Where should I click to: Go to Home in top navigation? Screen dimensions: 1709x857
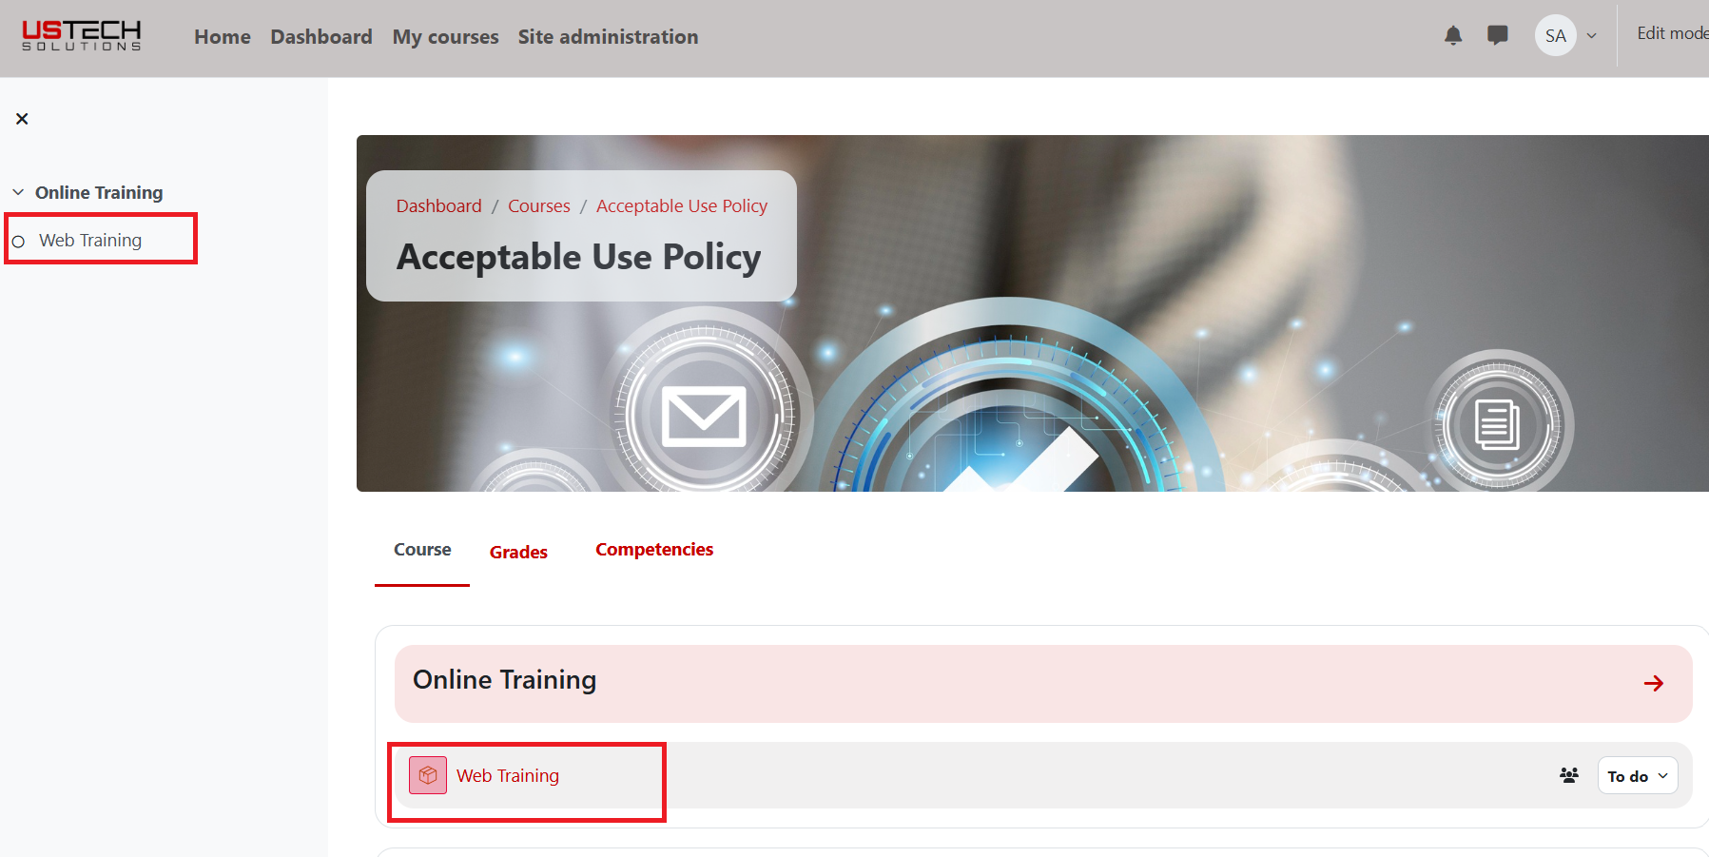tap(223, 37)
